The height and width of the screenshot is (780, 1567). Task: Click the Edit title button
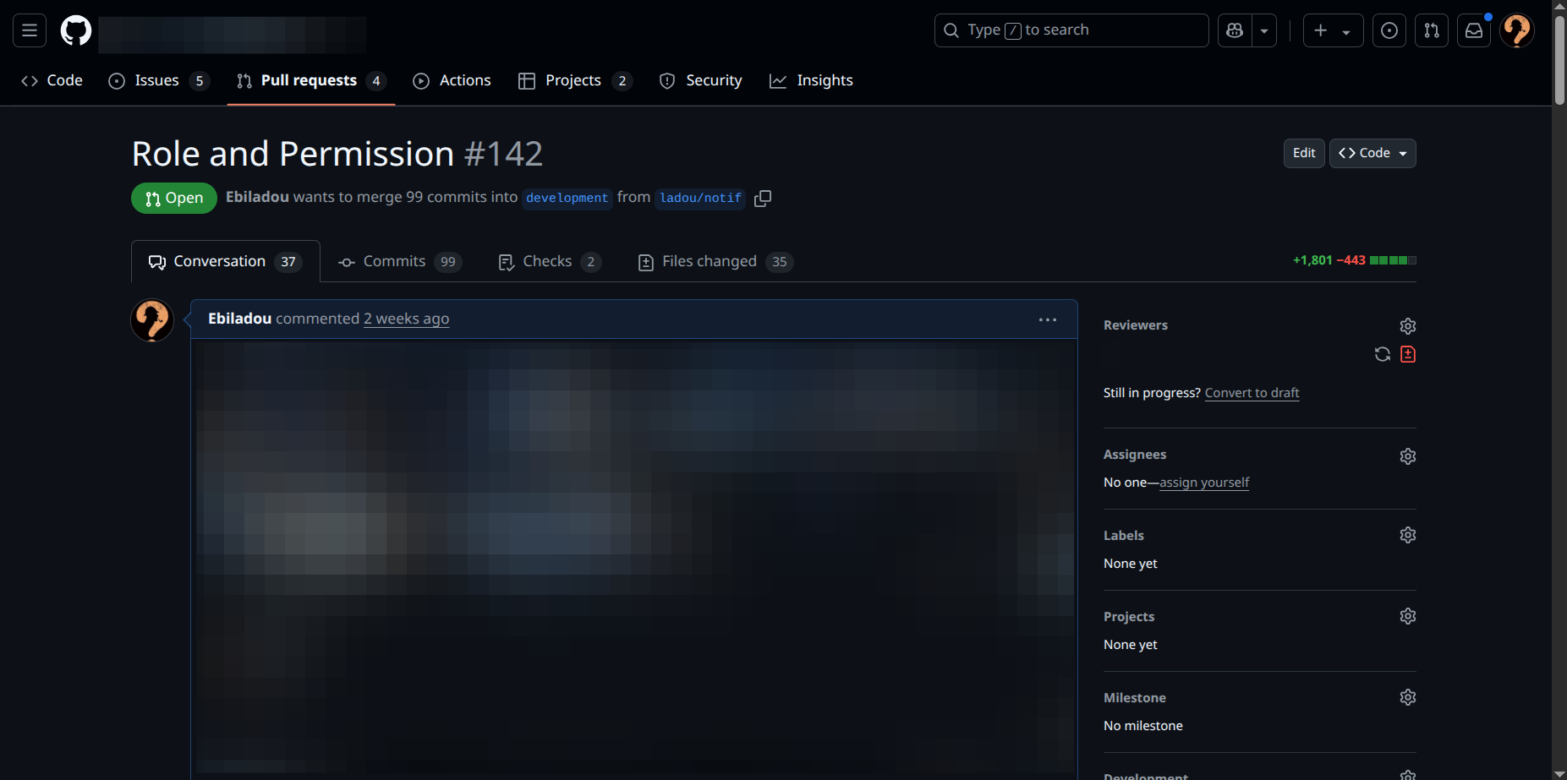click(1304, 153)
